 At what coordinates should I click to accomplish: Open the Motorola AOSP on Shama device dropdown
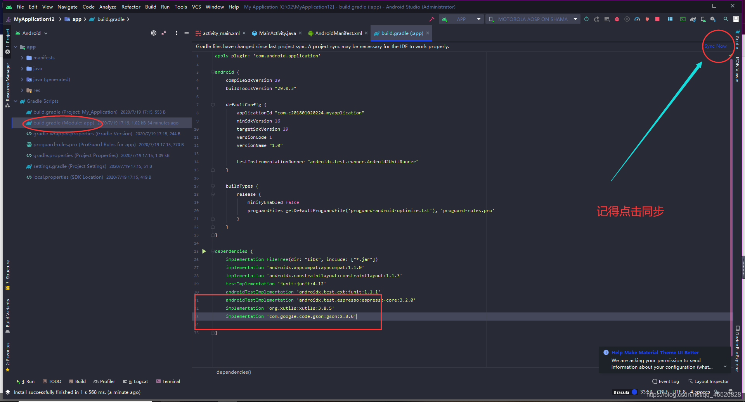[533, 19]
